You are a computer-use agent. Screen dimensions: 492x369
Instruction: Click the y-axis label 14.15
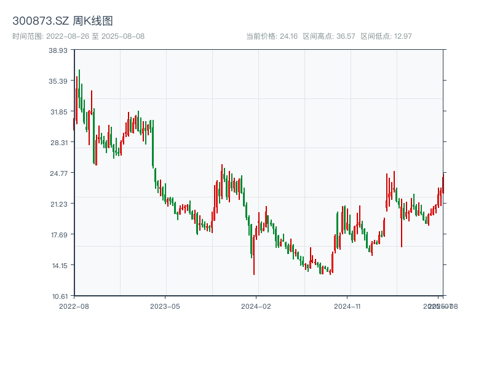(60, 266)
